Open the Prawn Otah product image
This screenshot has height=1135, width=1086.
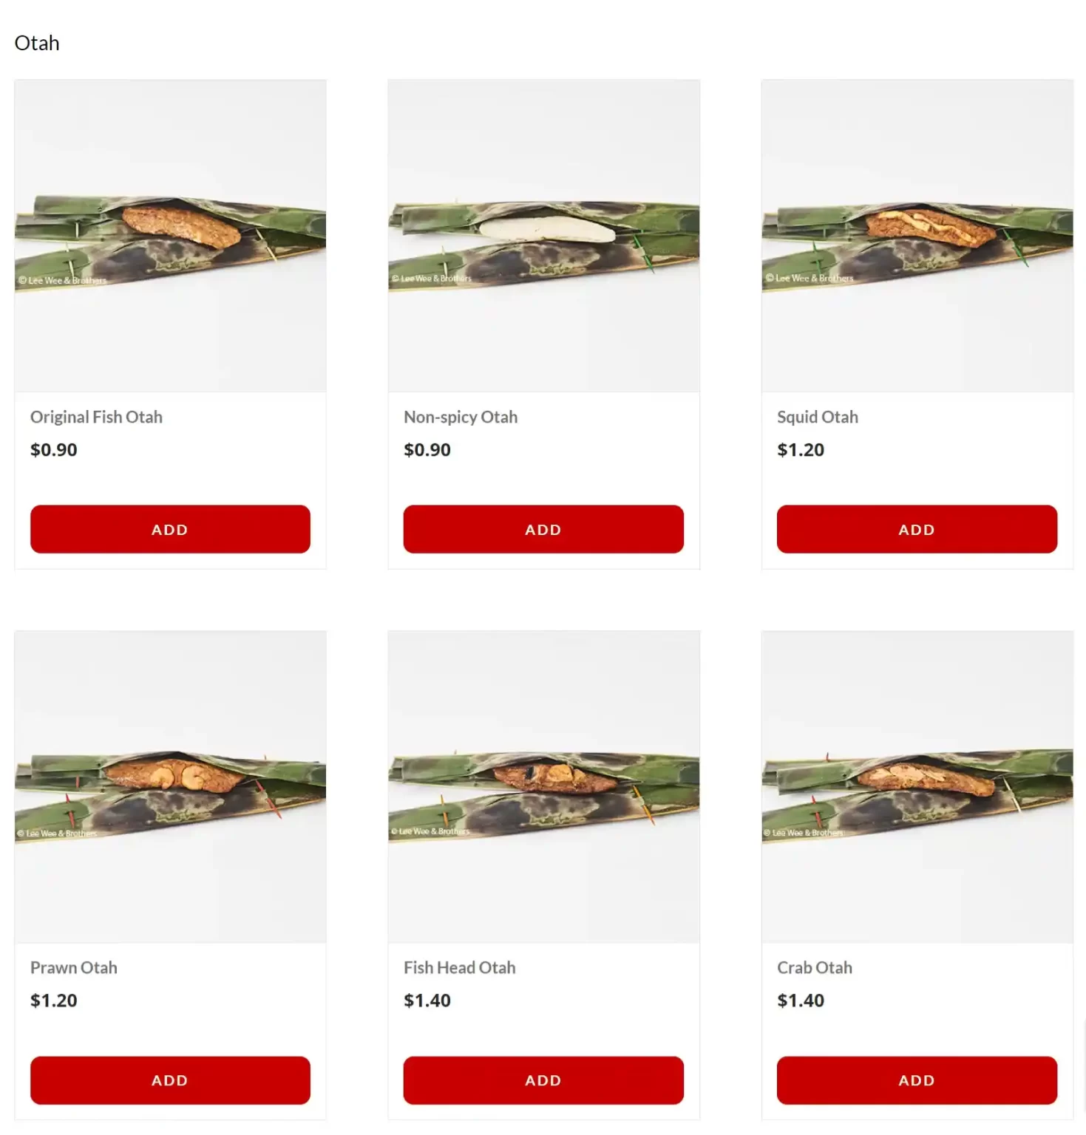[170, 787]
